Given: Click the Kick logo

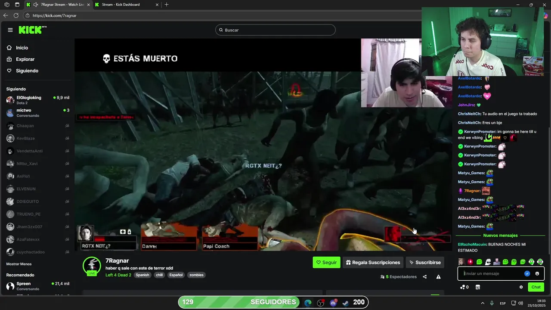Looking at the screenshot, I should click(x=32, y=30).
